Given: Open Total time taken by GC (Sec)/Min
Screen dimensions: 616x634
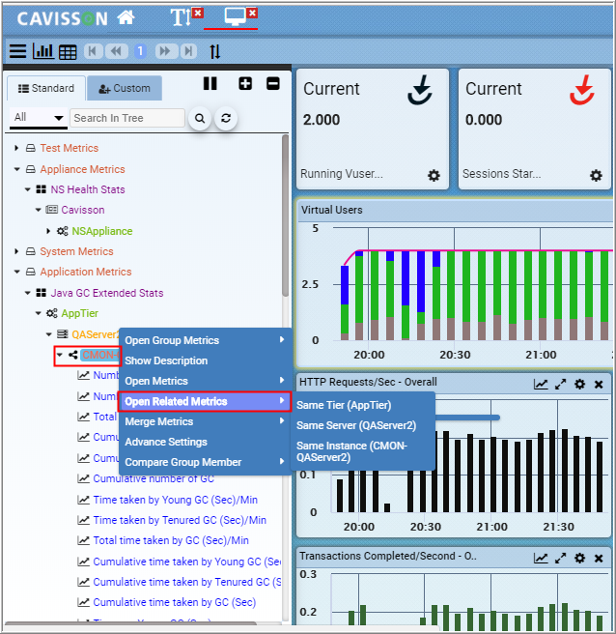Looking at the screenshot, I should pos(171,540).
